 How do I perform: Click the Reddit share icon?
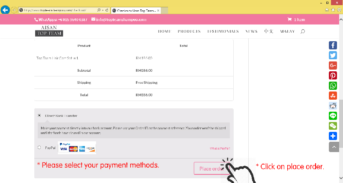333,106
